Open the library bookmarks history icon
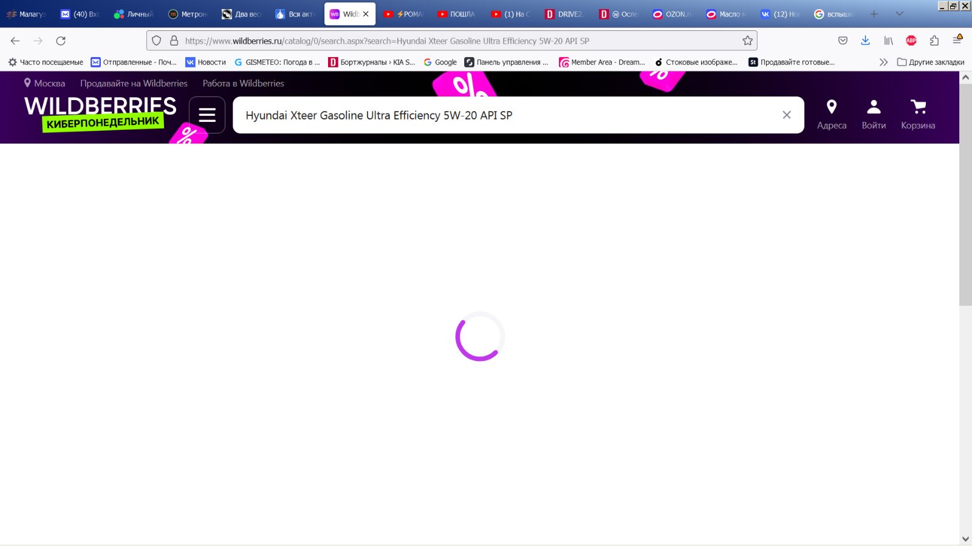The width and height of the screenshot is (972, 546). pyautogui.click(x=888, y=41)
